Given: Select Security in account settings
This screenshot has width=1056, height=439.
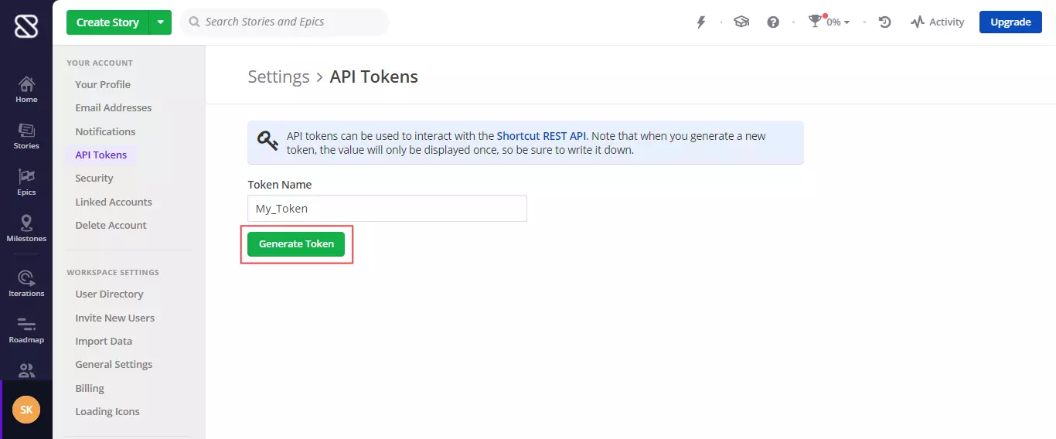Looking at the screenshot, I should pos(94,178).
